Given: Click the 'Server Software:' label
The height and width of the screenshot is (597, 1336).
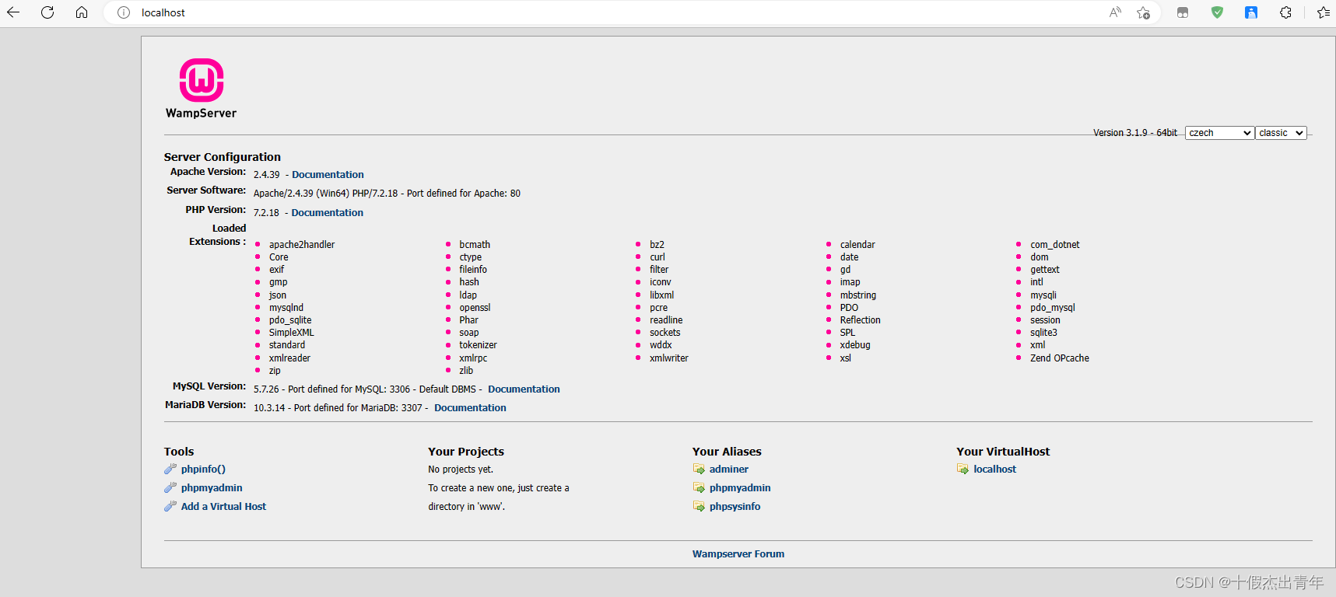Looking at the screenshot, I should coord(206,190).
